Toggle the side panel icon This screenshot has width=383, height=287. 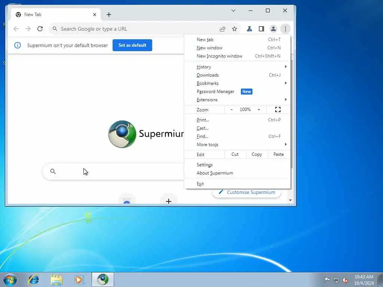261,29
